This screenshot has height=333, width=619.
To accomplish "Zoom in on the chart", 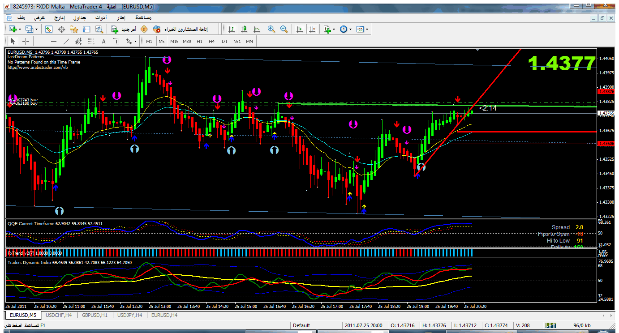I will coord(271,29).
